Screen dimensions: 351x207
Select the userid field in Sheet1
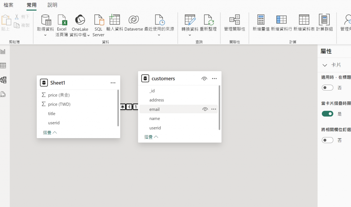(54, 123)
